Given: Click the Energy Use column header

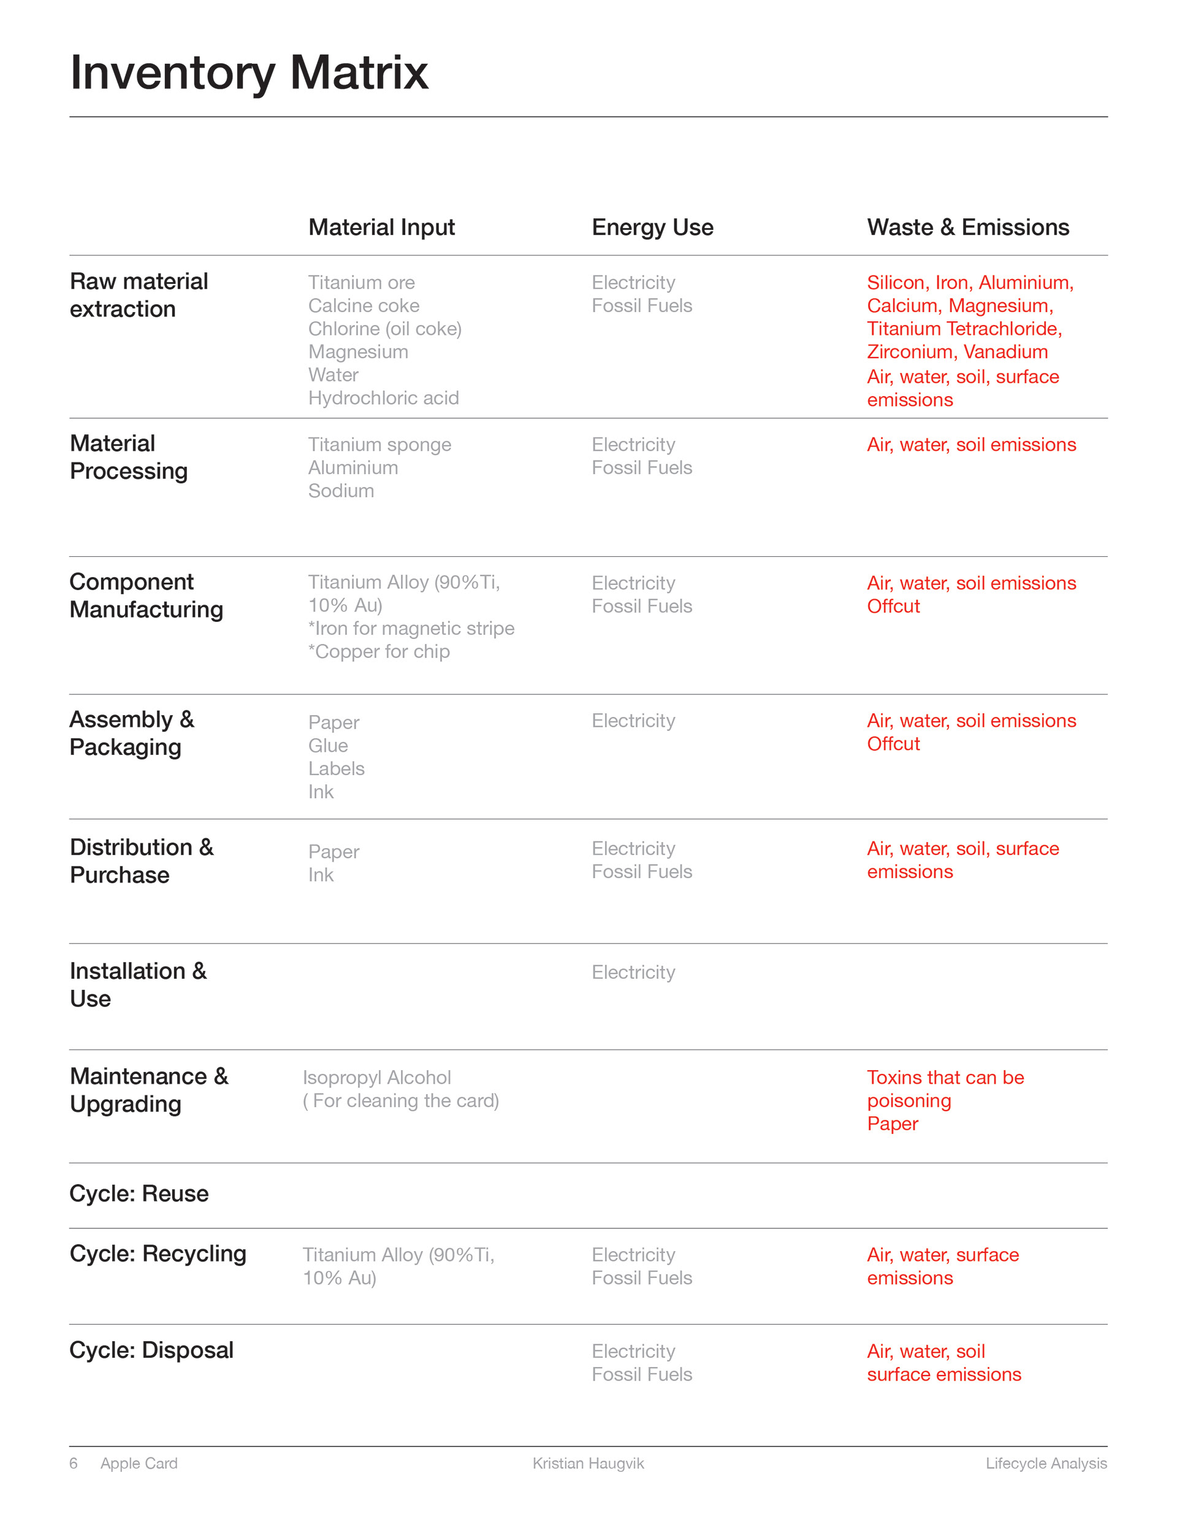Looking at the screenshot, I should point(652,228).
